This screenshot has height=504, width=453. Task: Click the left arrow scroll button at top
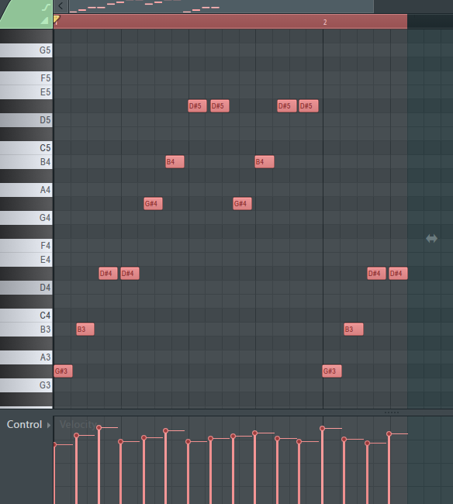pos(61,5)
